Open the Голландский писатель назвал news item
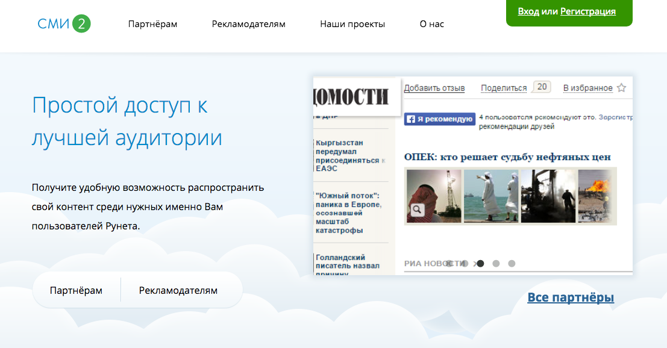The height and width of the screenshot is (348, 667). click(348, 265)
